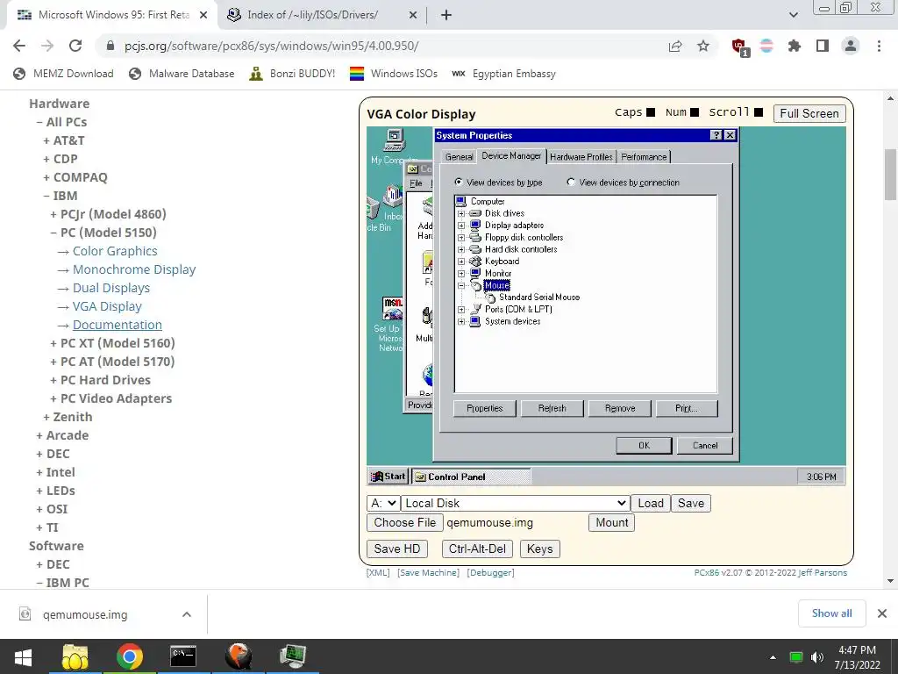Show hidden tray icons chevron
The height and width of the screenshot is (674, 898).
tap(773, 657)
